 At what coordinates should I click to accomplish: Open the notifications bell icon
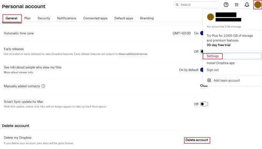pyautogui.click(x=247, y=5)
